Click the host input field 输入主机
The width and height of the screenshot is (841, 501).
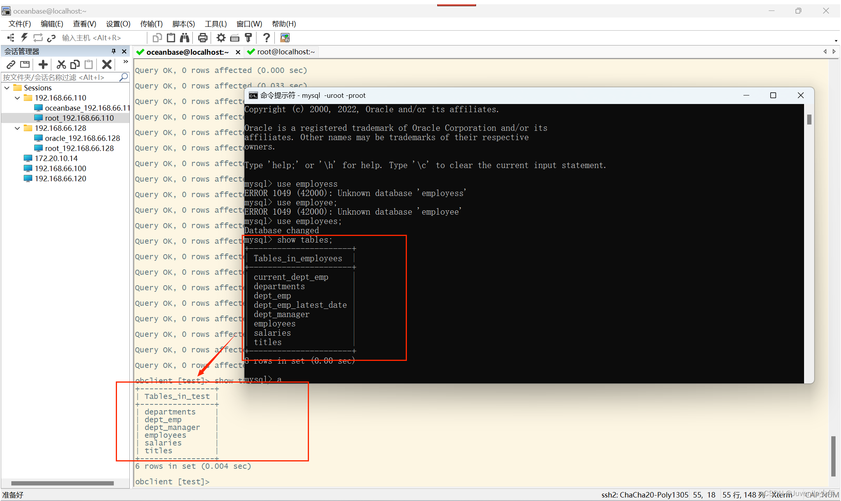[x=103, y=38]
